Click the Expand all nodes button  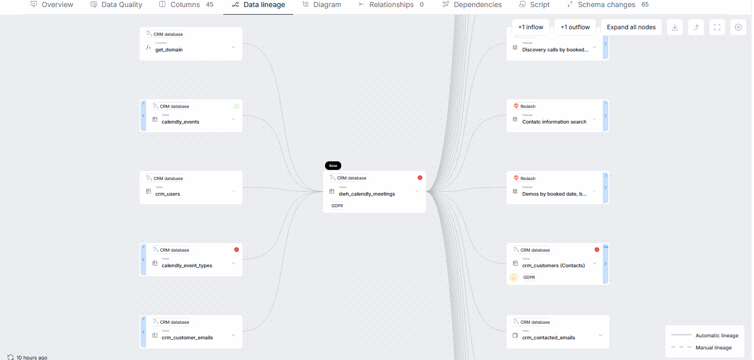coord(631,27)
